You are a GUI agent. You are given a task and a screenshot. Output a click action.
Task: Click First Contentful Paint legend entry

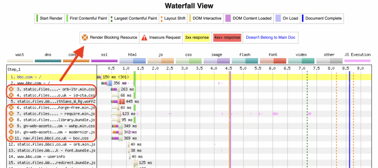pos(86,18)
